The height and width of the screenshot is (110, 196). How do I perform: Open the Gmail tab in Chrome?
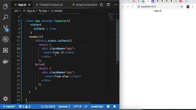click(x=134, y=1)
